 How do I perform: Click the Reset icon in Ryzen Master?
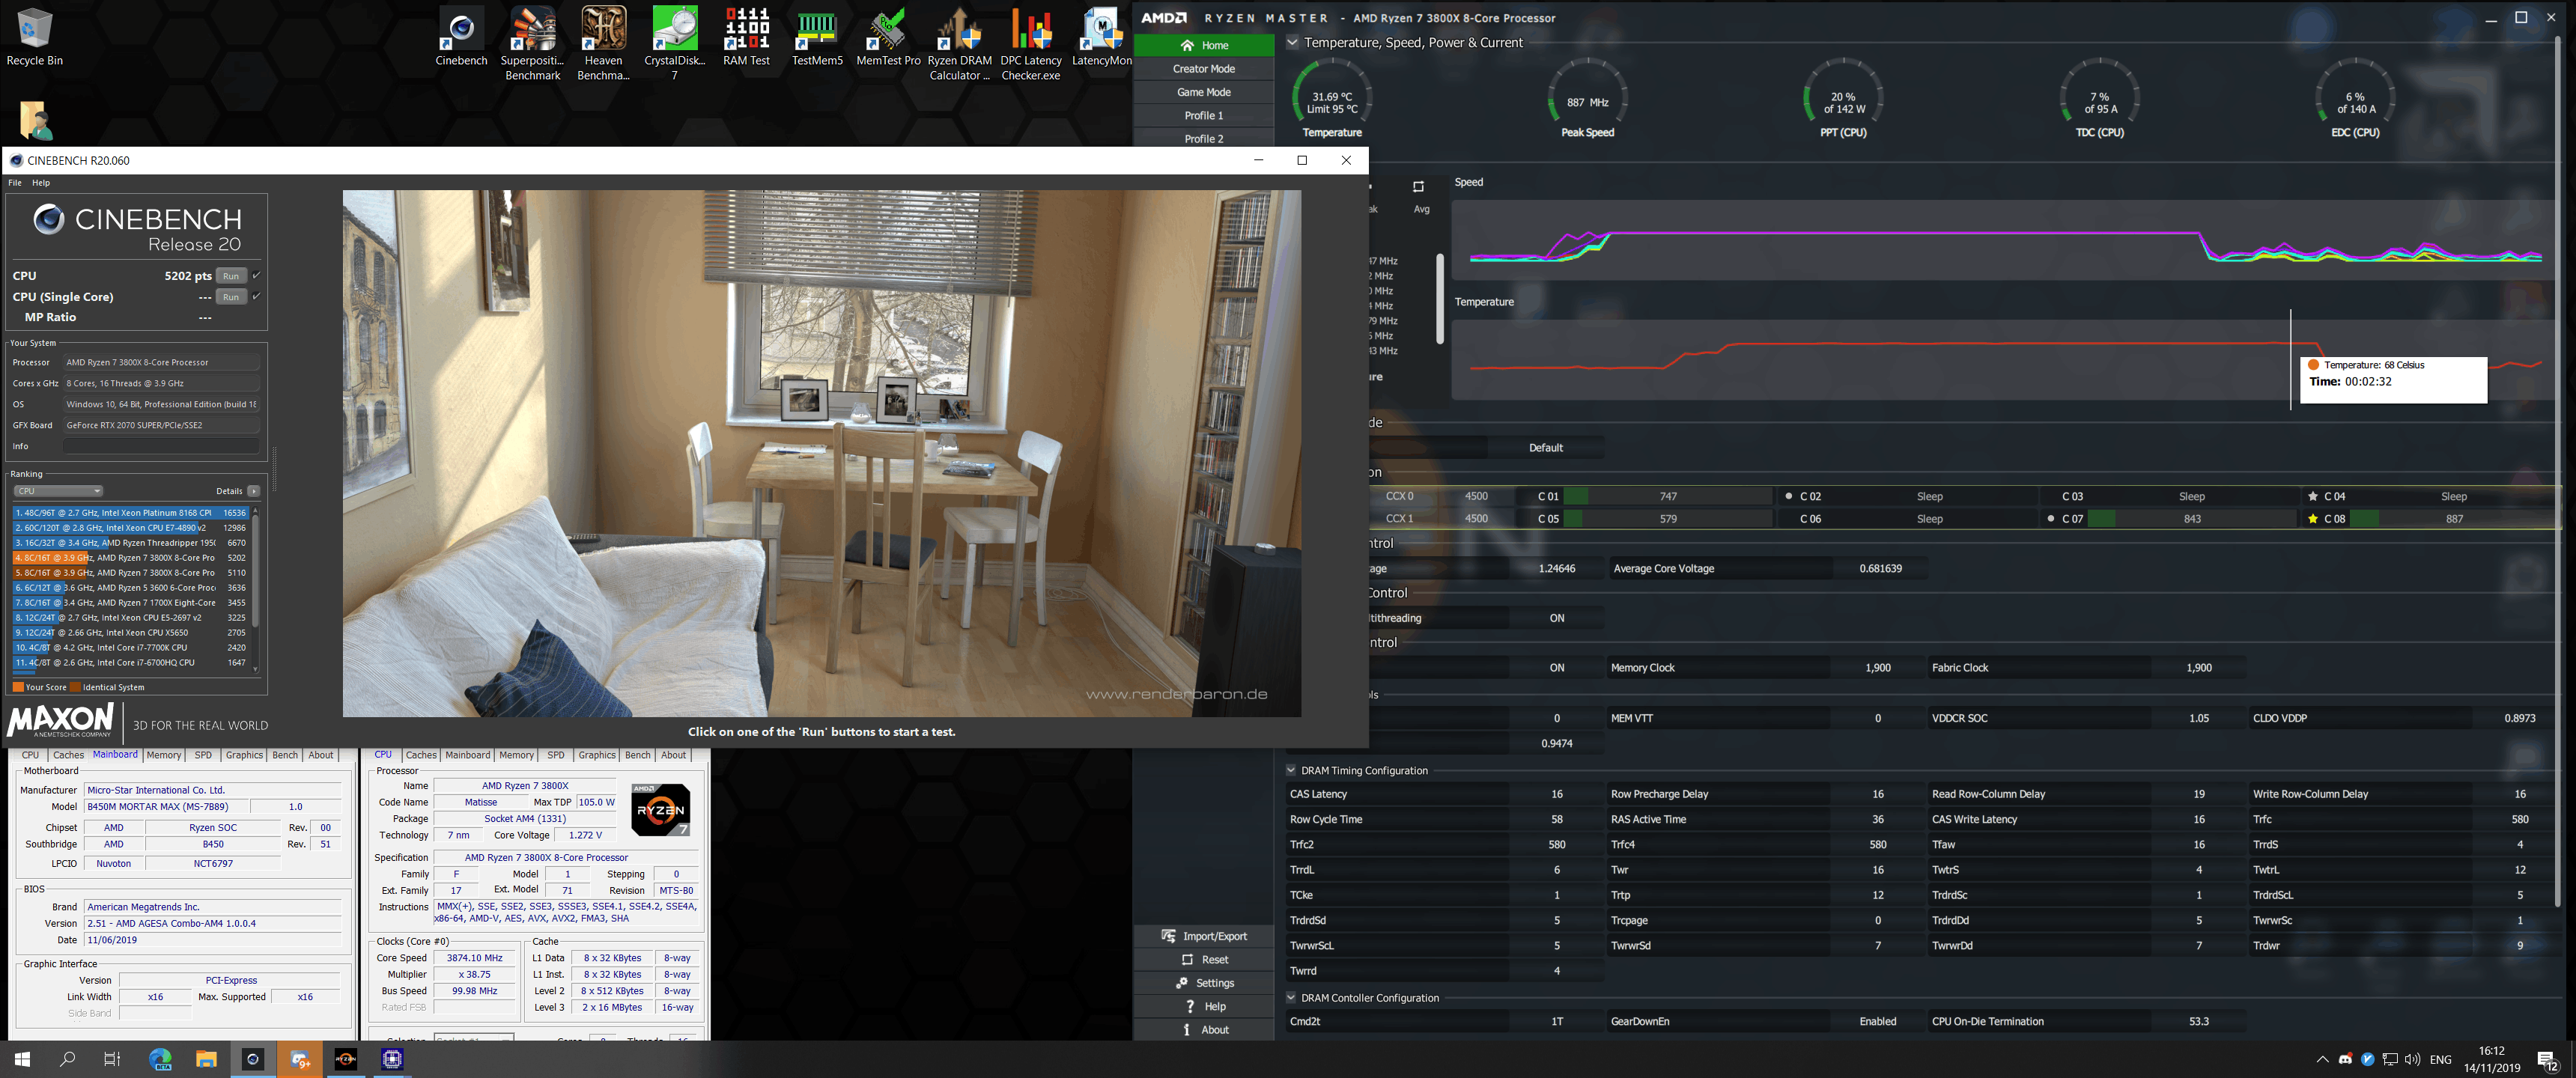[1187, 959]
